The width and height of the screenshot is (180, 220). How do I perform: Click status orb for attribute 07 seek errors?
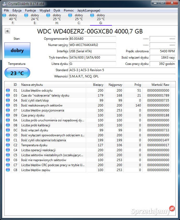8,110
